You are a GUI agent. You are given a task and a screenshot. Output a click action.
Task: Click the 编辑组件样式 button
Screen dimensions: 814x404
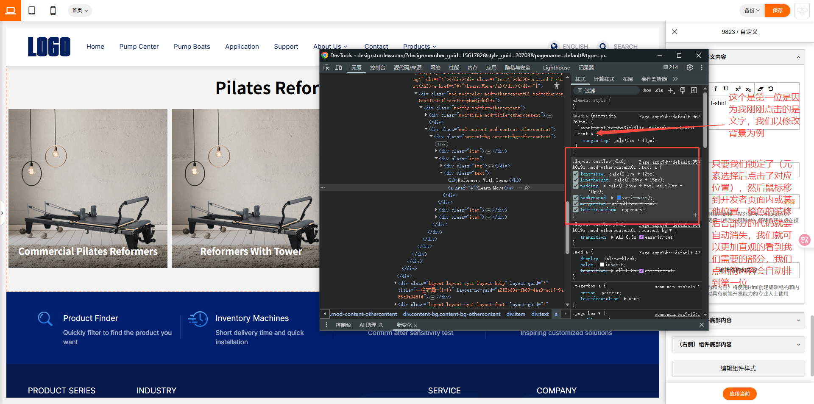738,368
